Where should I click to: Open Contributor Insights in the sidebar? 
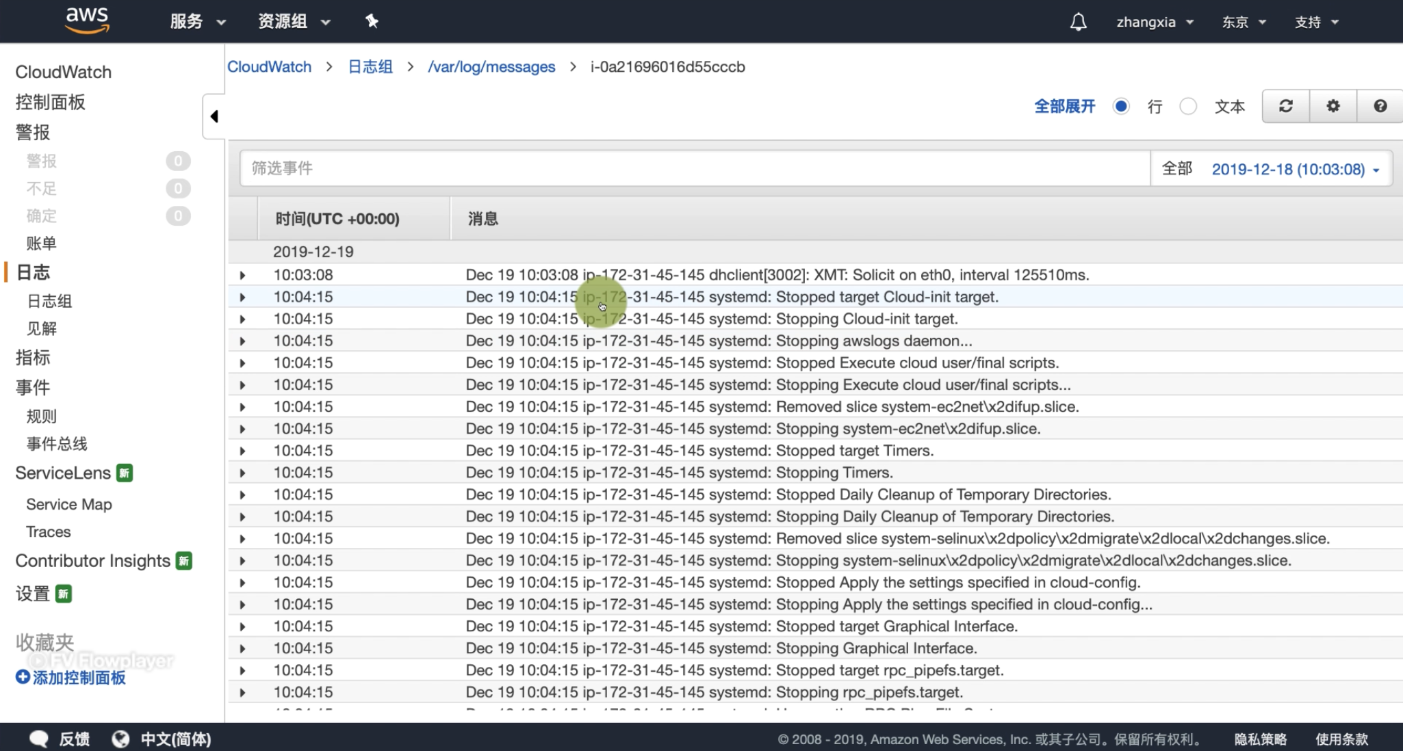click(x=92, y=561)
